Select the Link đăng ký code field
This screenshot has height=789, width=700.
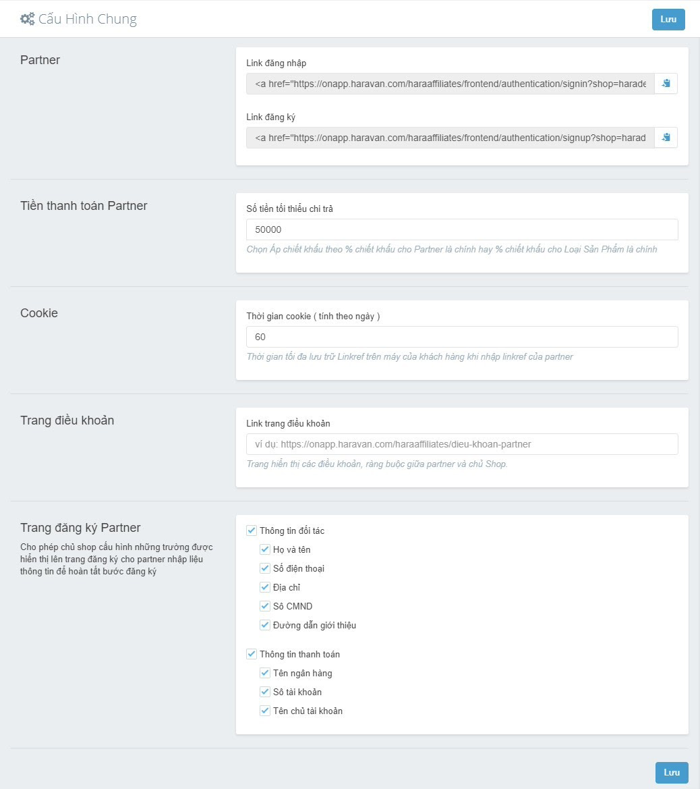[x=450, y=137]
